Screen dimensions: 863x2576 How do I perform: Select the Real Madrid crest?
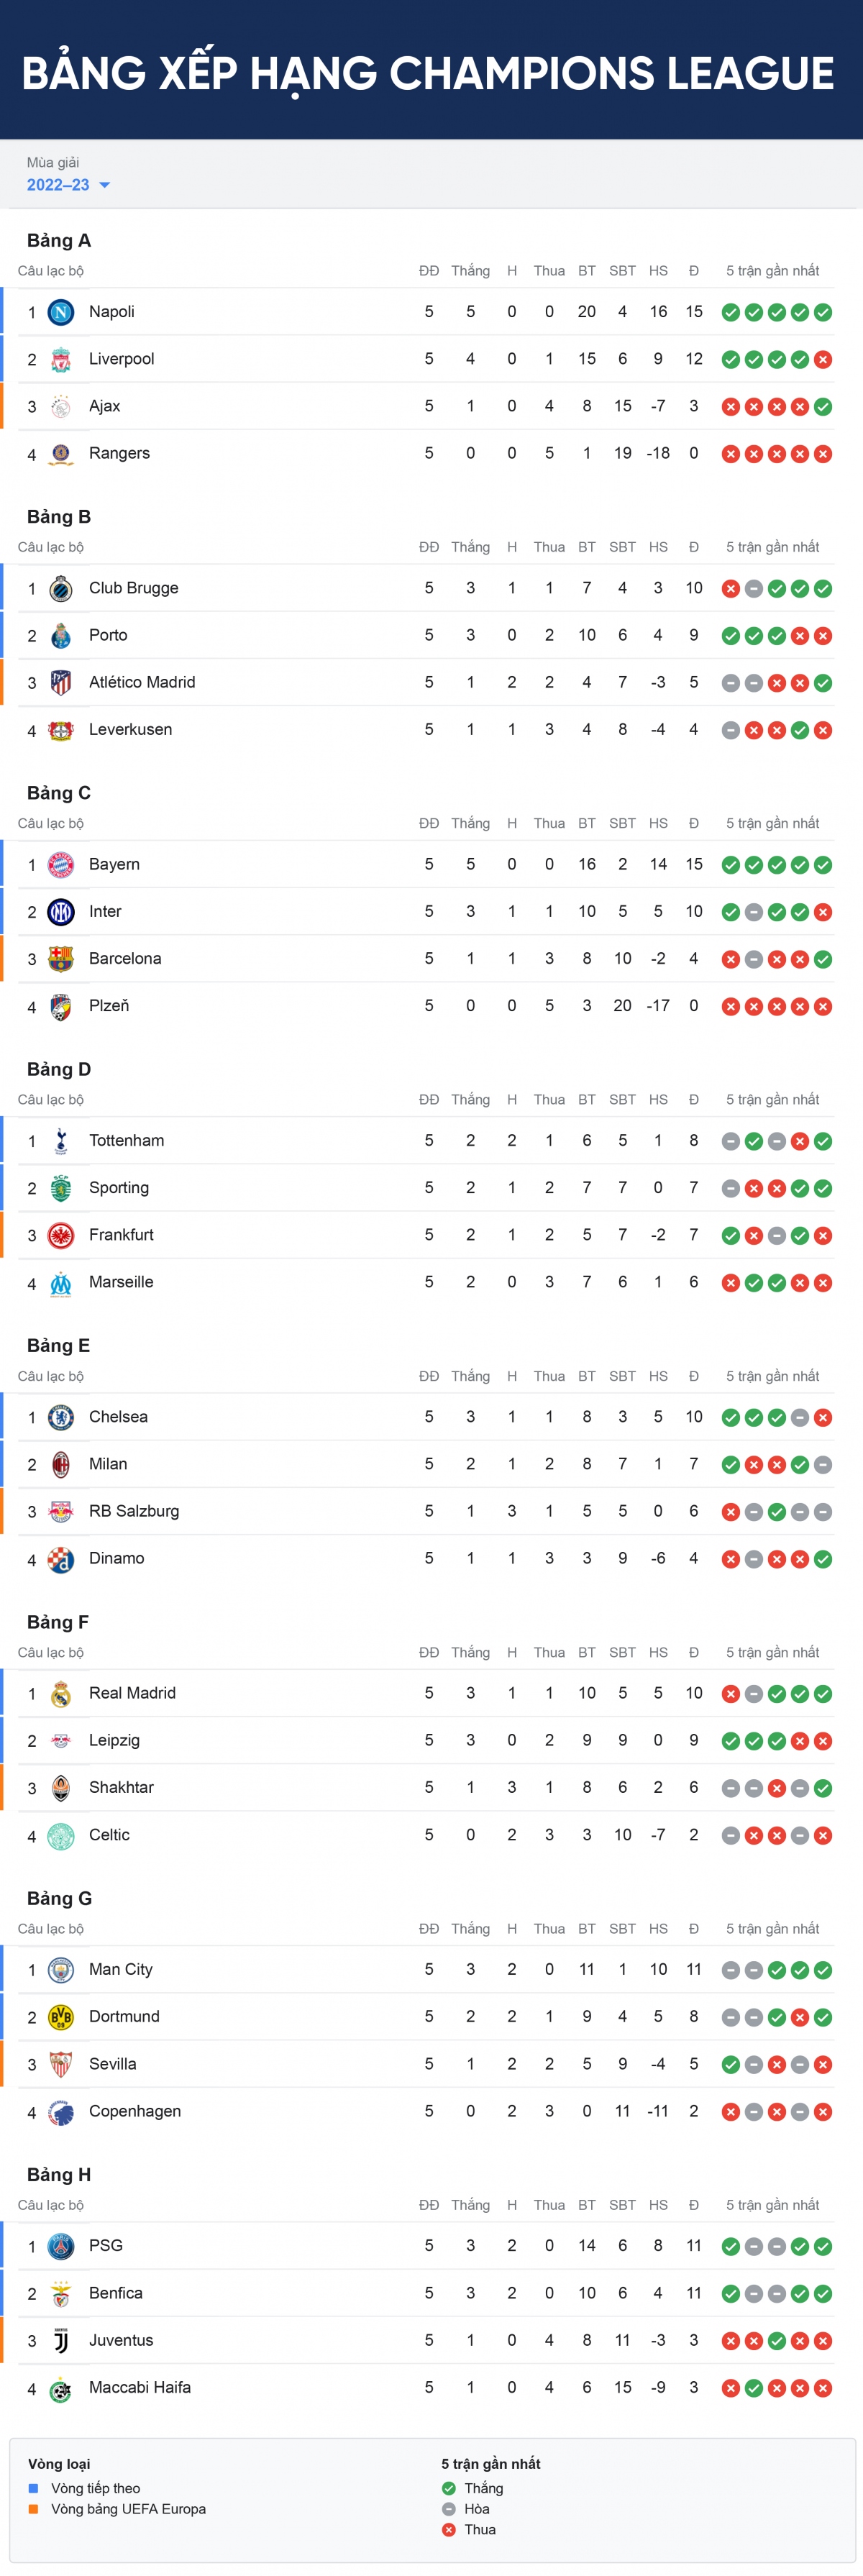(x=61, y=1693)
